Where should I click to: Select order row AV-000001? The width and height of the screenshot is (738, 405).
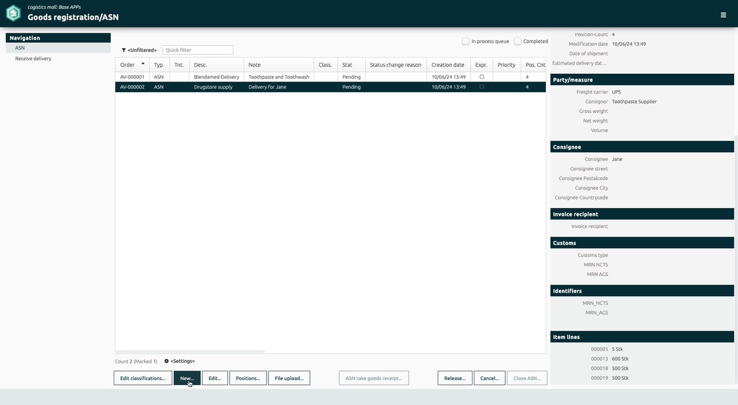click(330, 77)
